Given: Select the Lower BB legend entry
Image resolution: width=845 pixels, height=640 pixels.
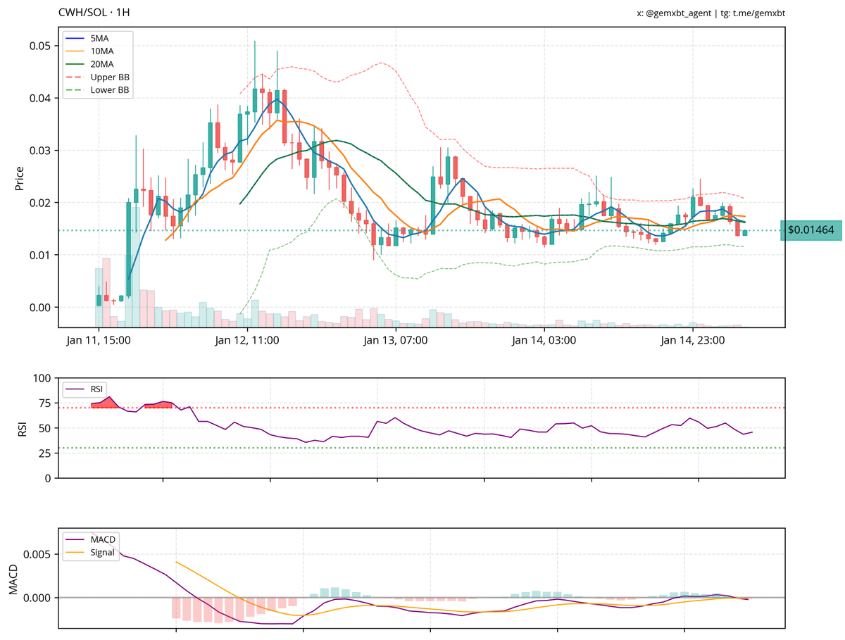Looking at the screenshot, I should click(x=98, y=90).
